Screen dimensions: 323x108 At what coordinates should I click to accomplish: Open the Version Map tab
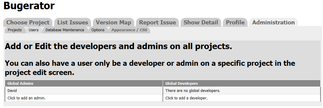114,22
